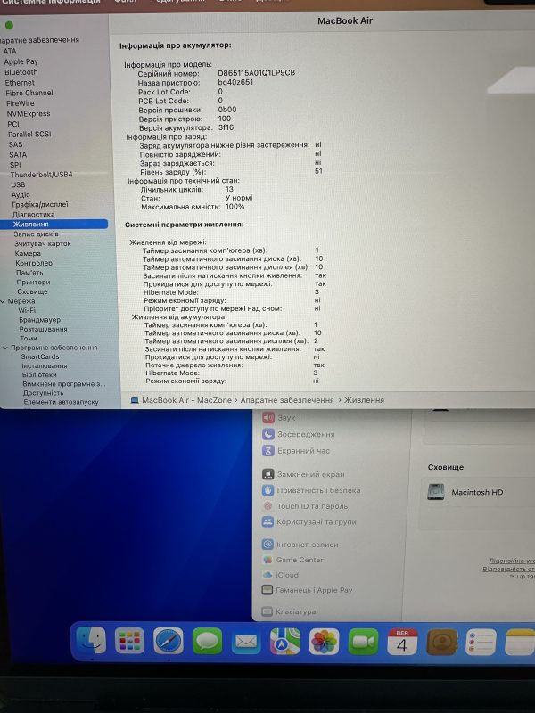Screen dimensions: 535x713
Task: Open Calendar app in the Dock
Action: click(x=402, y=642)
